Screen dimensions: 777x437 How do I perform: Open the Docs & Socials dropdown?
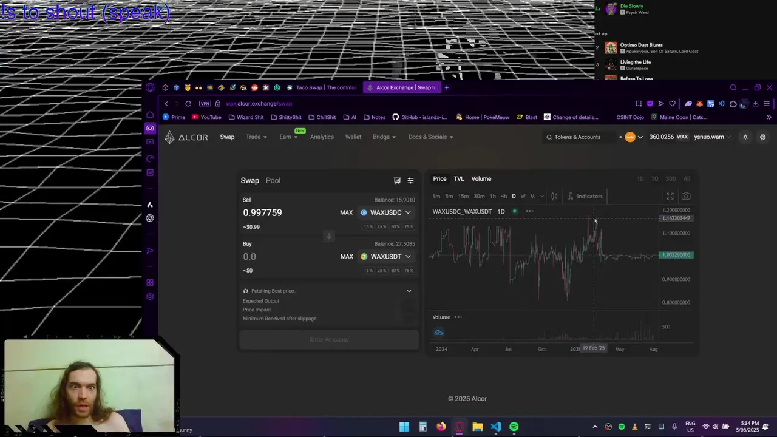coord(431,137)
